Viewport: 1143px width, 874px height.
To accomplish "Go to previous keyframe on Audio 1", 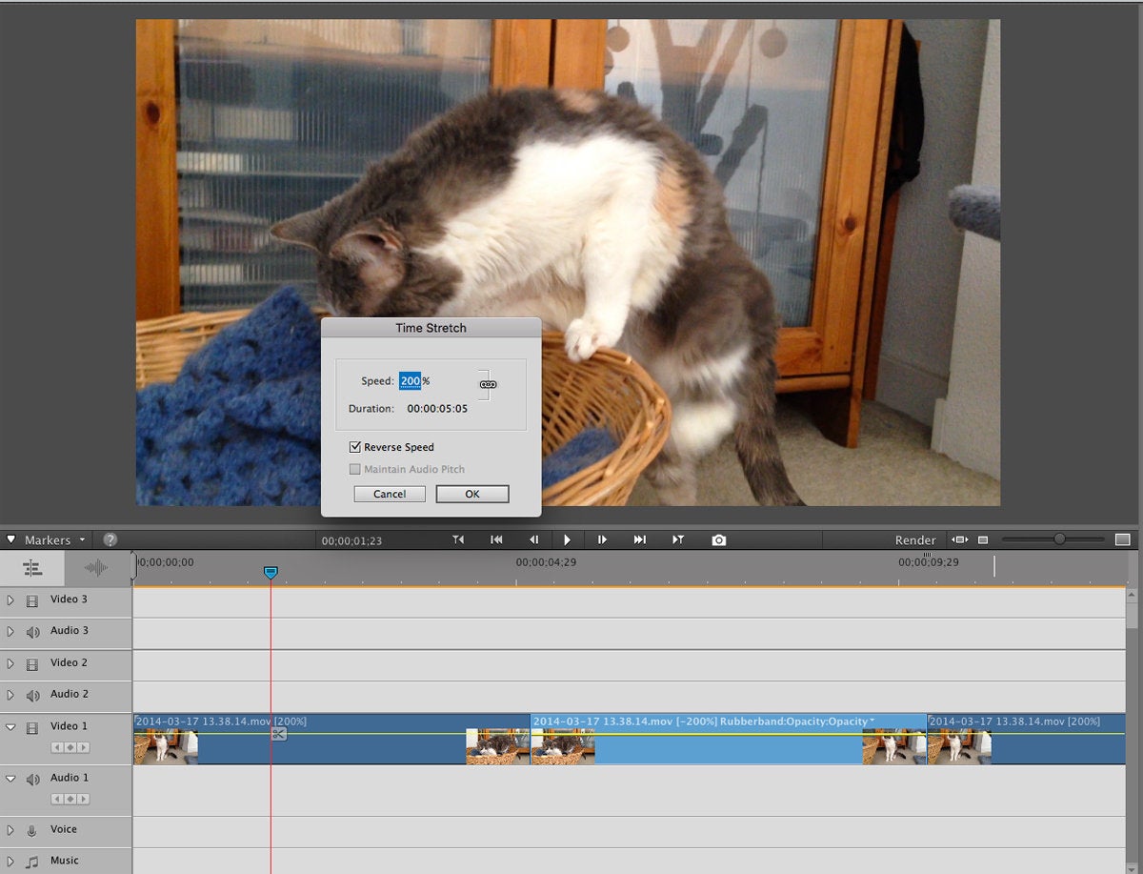I will point(57,799).
